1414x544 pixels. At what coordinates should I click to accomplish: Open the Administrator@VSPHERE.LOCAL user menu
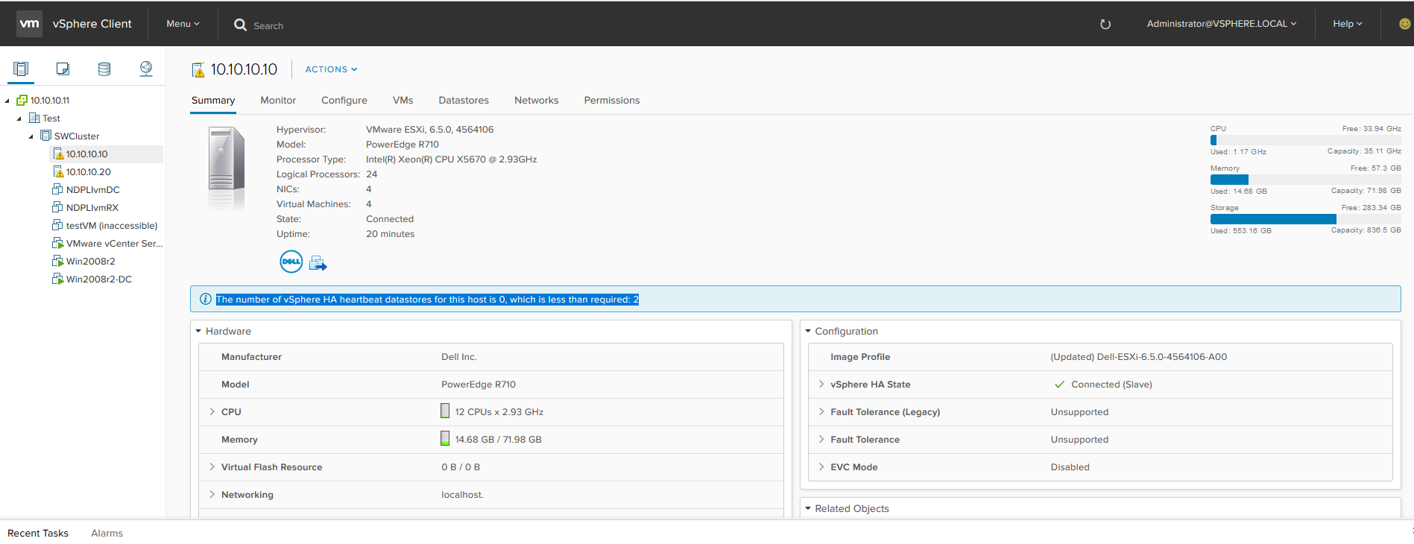click(x=1222, y=24)
